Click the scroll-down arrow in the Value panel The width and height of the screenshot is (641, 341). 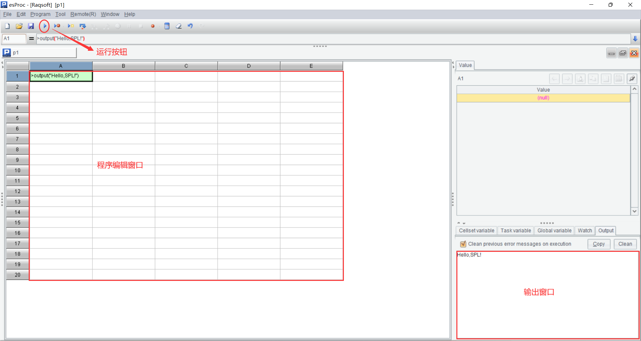coord(634,211)
